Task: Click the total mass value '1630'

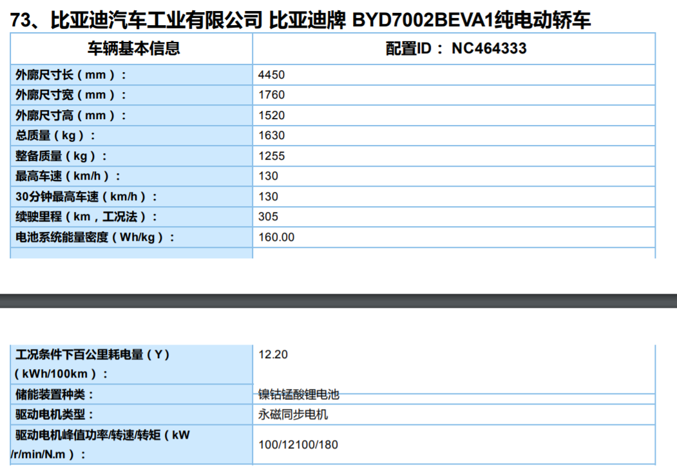Action: pos(272,135)
